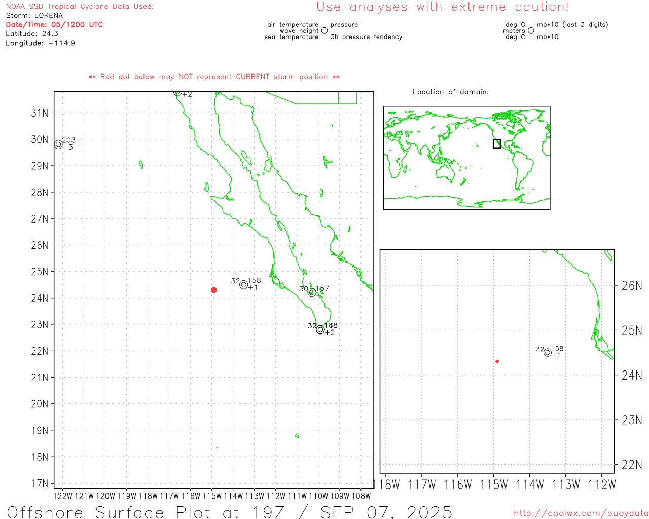The image size is (649, 519).
Task: Click Cedros Island outline near 28N
Action: 206,187
